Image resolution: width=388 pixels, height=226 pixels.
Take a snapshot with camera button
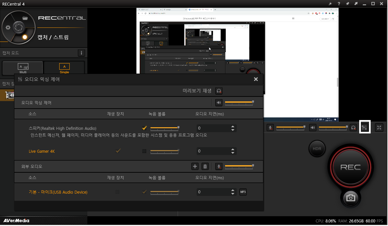click(351, 198)
